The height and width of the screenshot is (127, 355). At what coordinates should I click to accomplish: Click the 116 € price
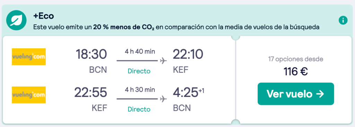[x=296, y=72]
